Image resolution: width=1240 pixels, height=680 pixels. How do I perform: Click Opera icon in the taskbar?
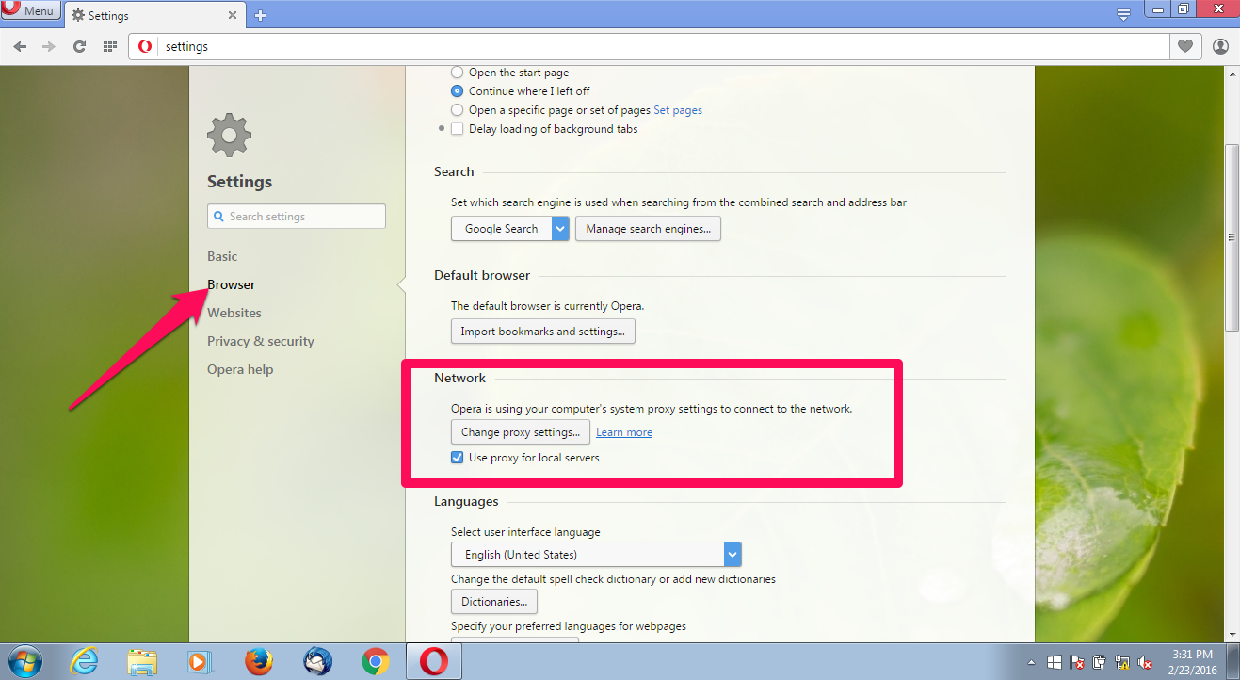[434, 662]
